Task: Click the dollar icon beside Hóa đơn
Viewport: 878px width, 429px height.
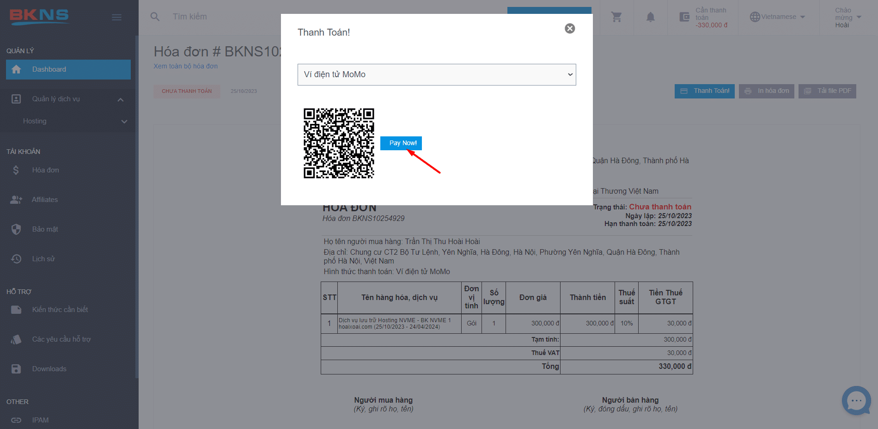Action: [16, 170]
